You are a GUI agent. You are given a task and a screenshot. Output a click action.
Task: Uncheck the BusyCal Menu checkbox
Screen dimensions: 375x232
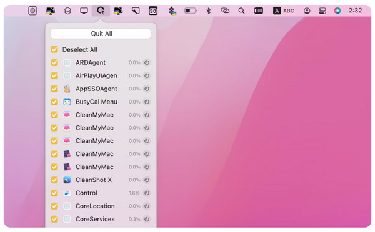54,102
